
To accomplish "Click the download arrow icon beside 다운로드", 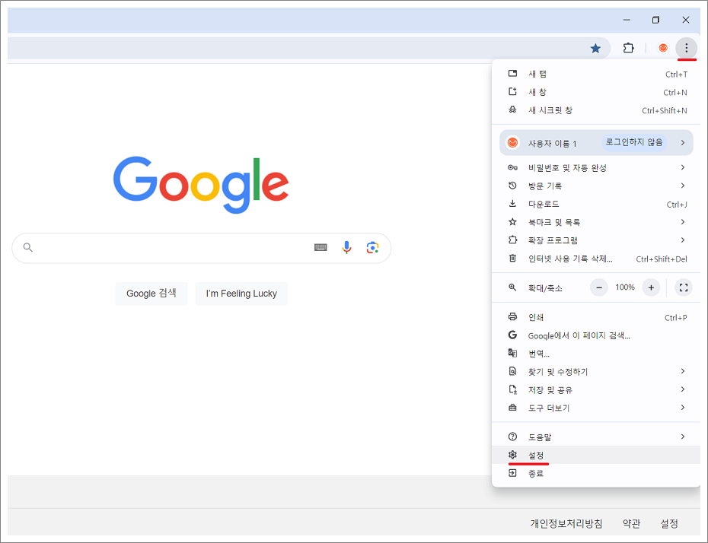I will [x=512, y=203].
